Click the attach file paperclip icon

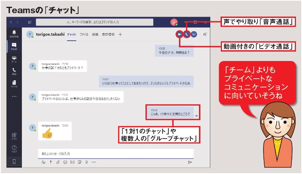click(58, 162)
